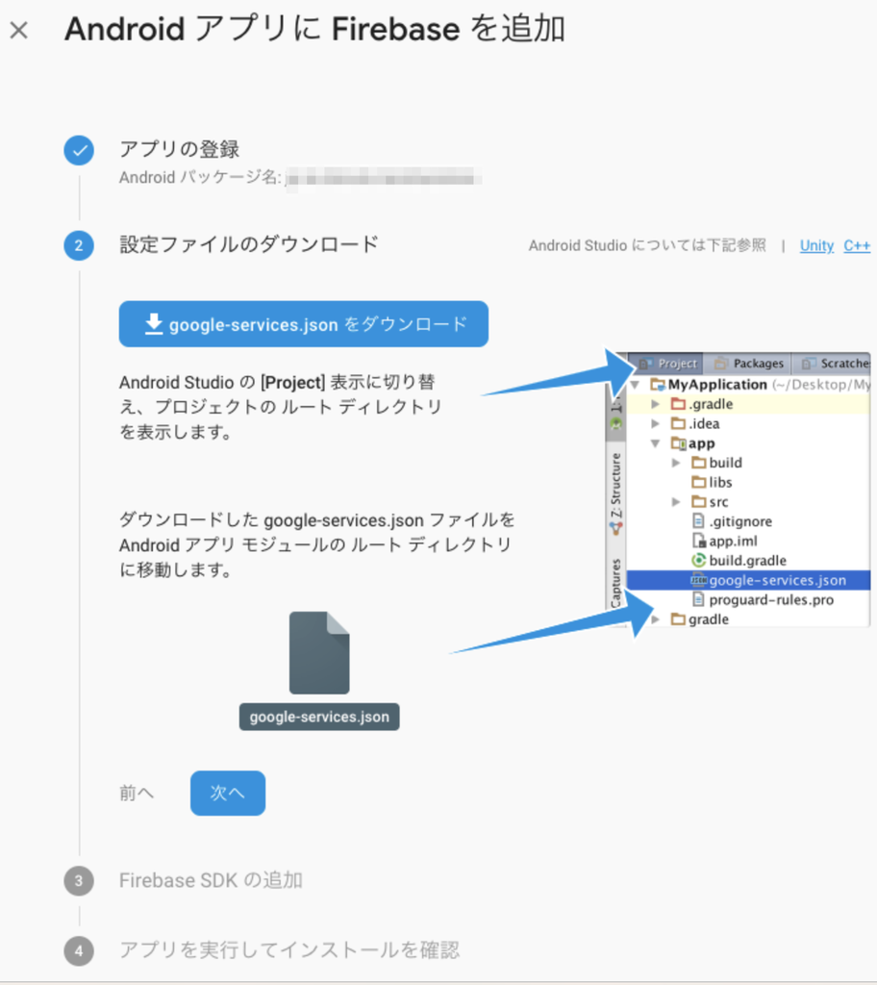
Task: Click the Android パッケージ名 label
Action: [200, 178]
